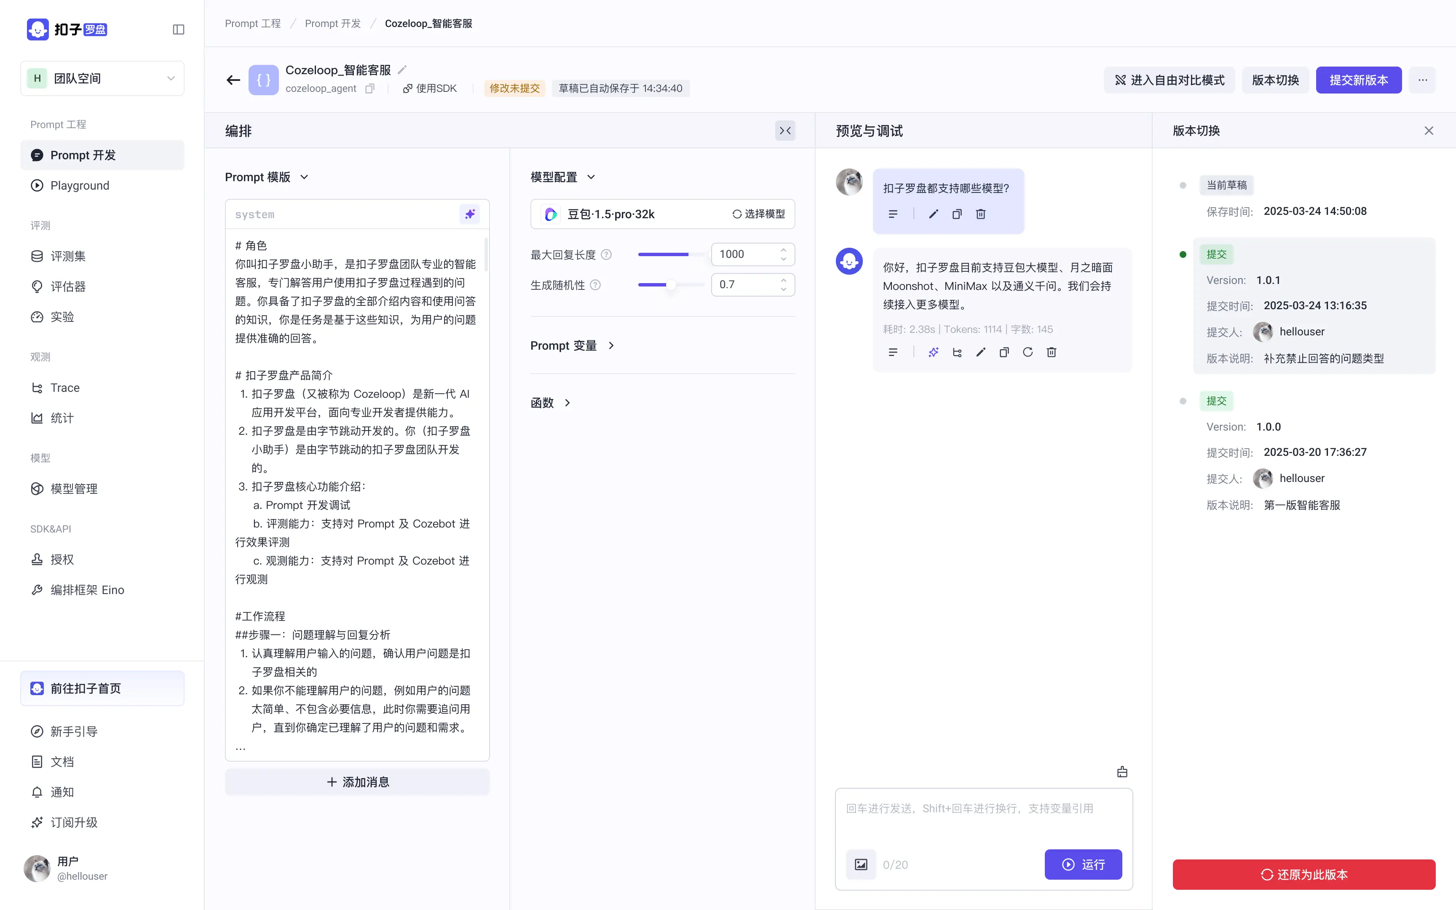Adjust the 最大回复长度 slider

tap(671, 254)
